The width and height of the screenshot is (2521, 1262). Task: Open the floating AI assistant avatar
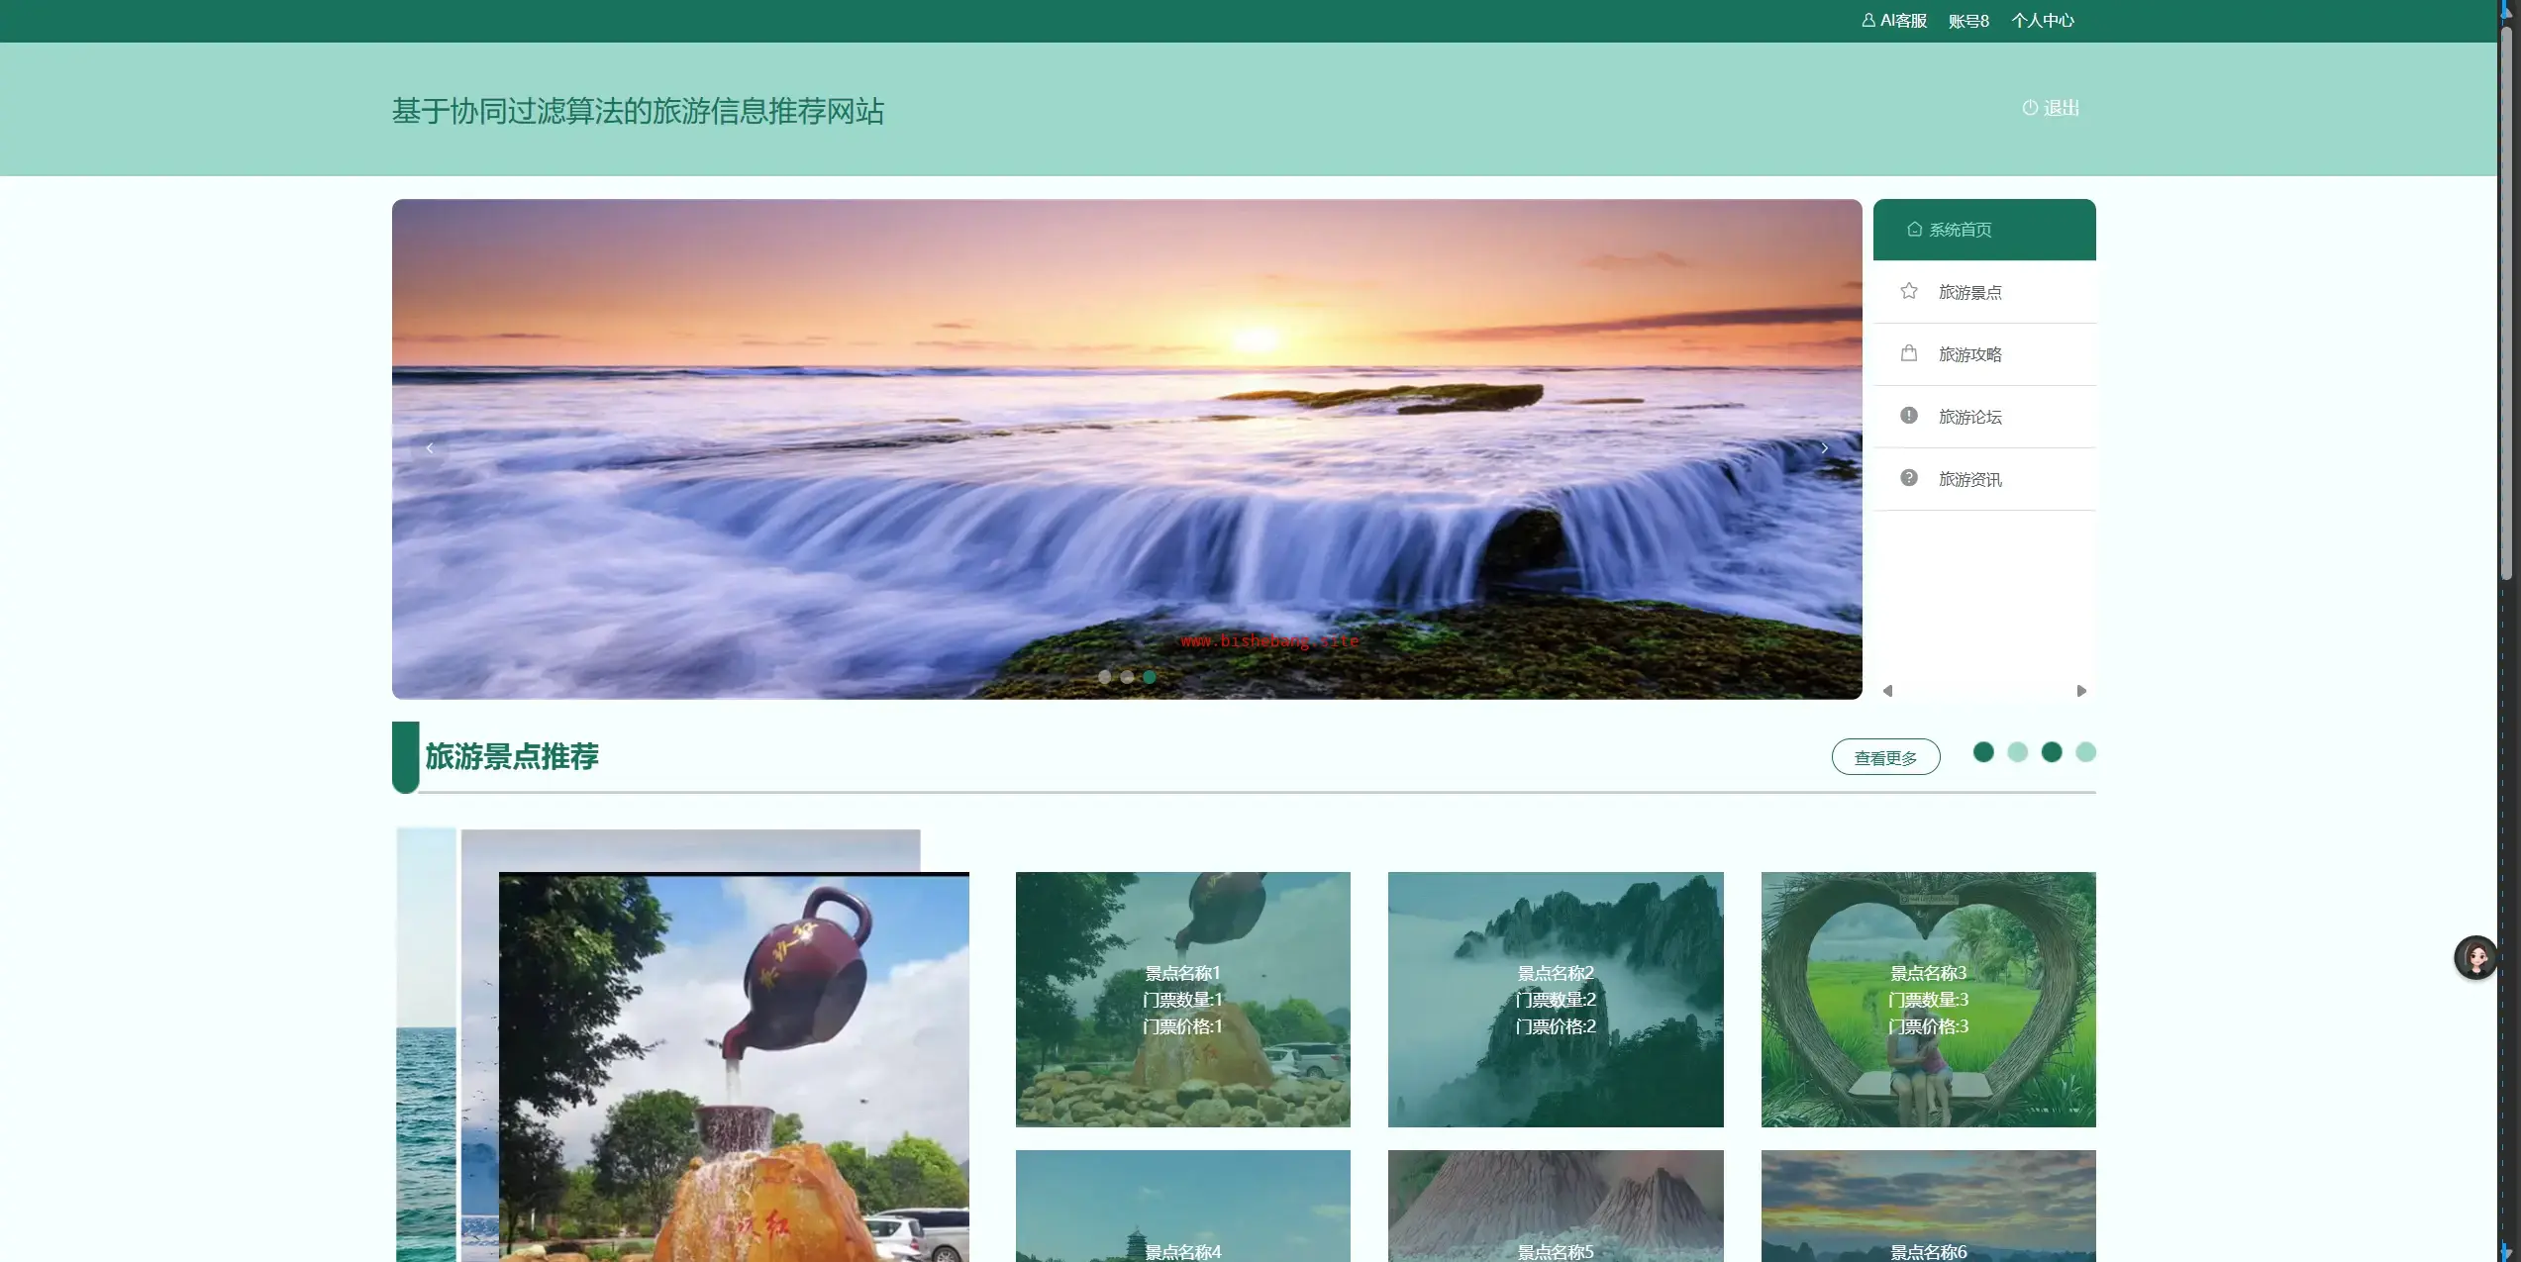coord(2475,957)
